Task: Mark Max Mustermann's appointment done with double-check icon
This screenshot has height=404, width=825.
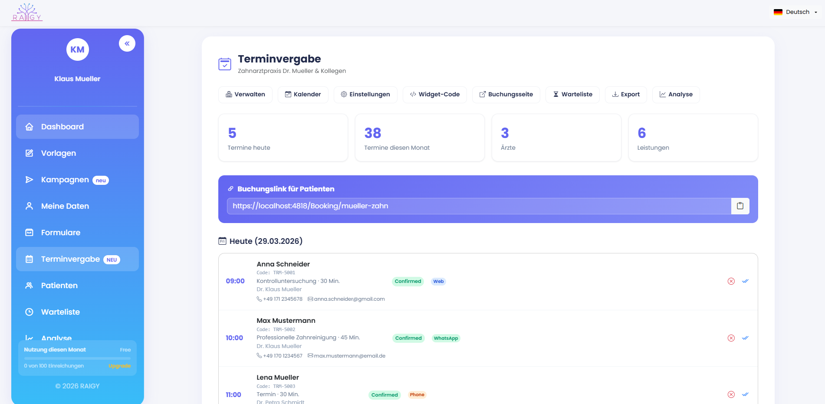Action: click(x=746, y=338)
